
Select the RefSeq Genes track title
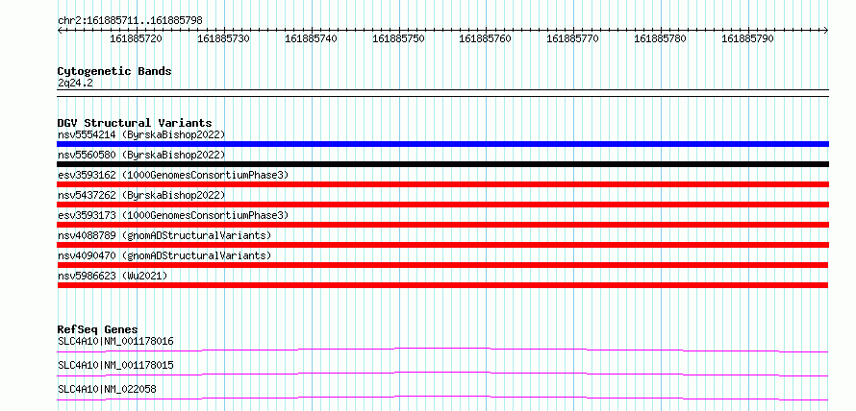[98, 329]
